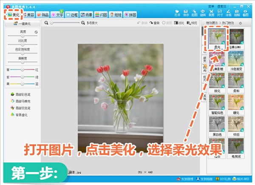
Task: Select the 抠图 cutout tool icon
Action: 195,13
